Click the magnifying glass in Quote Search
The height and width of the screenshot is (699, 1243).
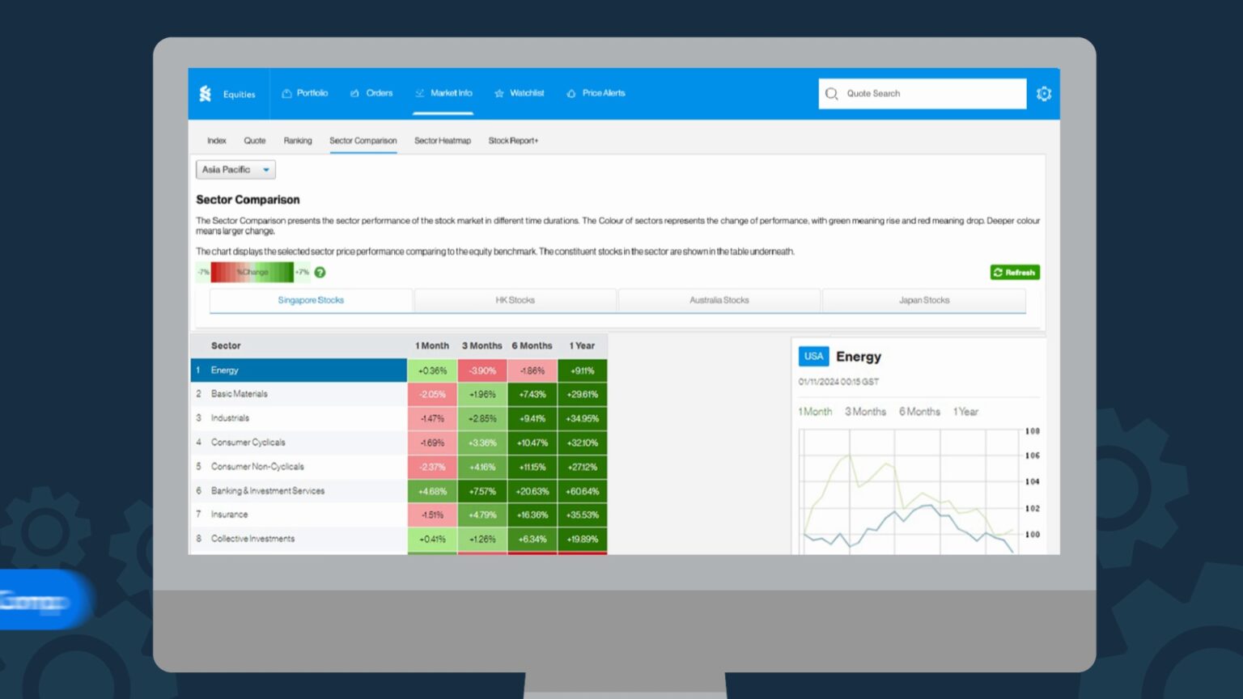(832, 93)
